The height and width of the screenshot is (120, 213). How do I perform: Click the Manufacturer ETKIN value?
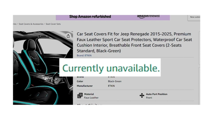point(111,86)
